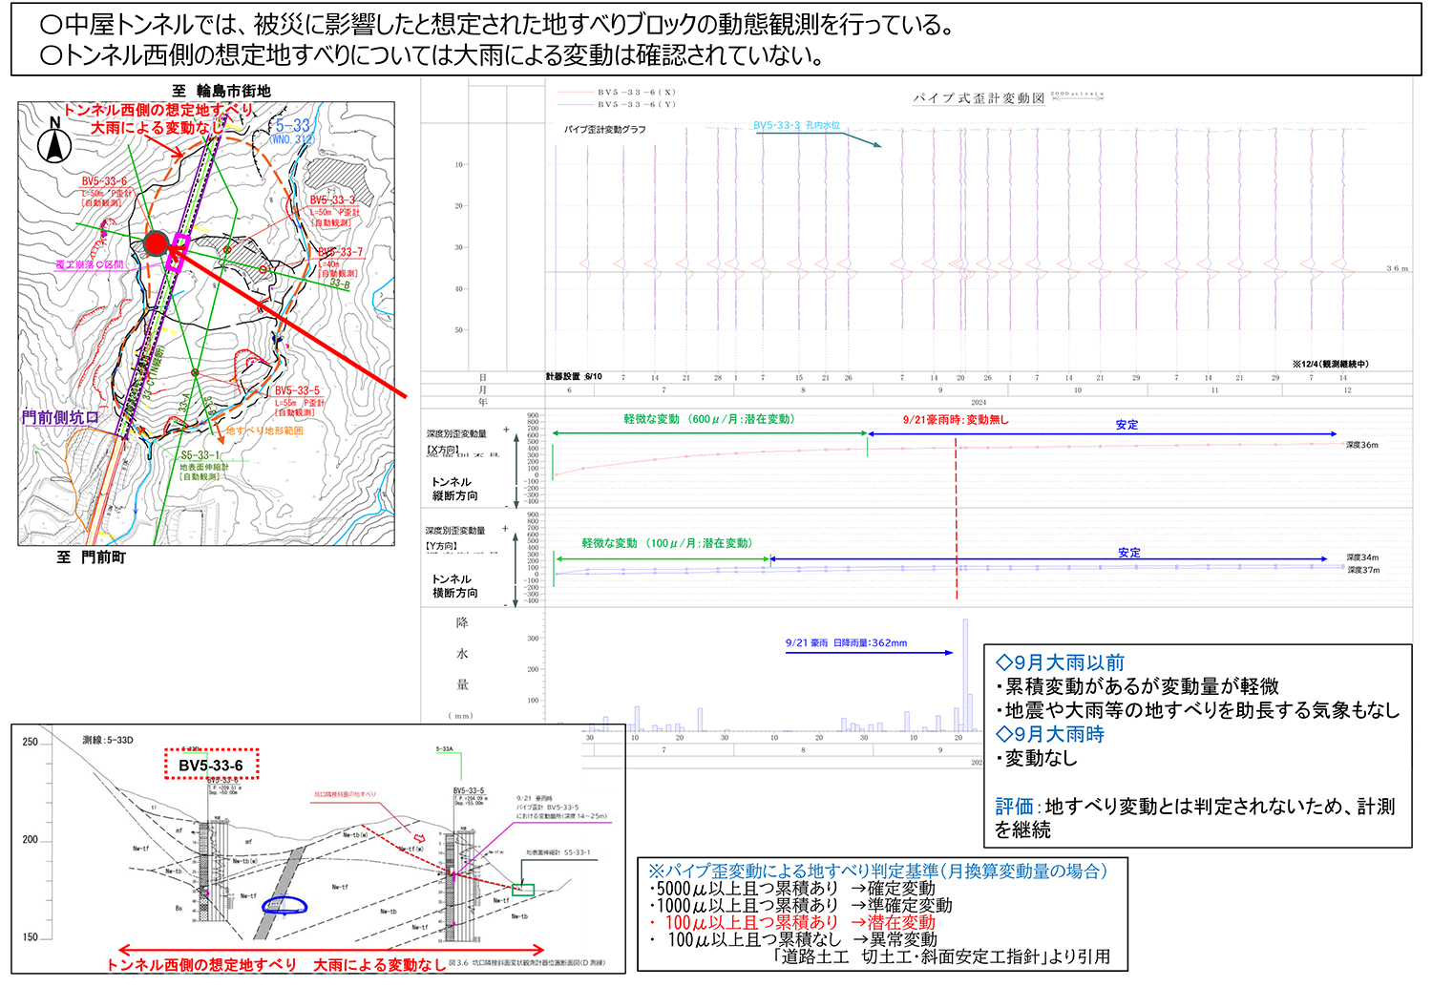This screenshot has width=1432, height=987.
Task: Click the magenta square marker beside the red circle
Action: point(178,251)
